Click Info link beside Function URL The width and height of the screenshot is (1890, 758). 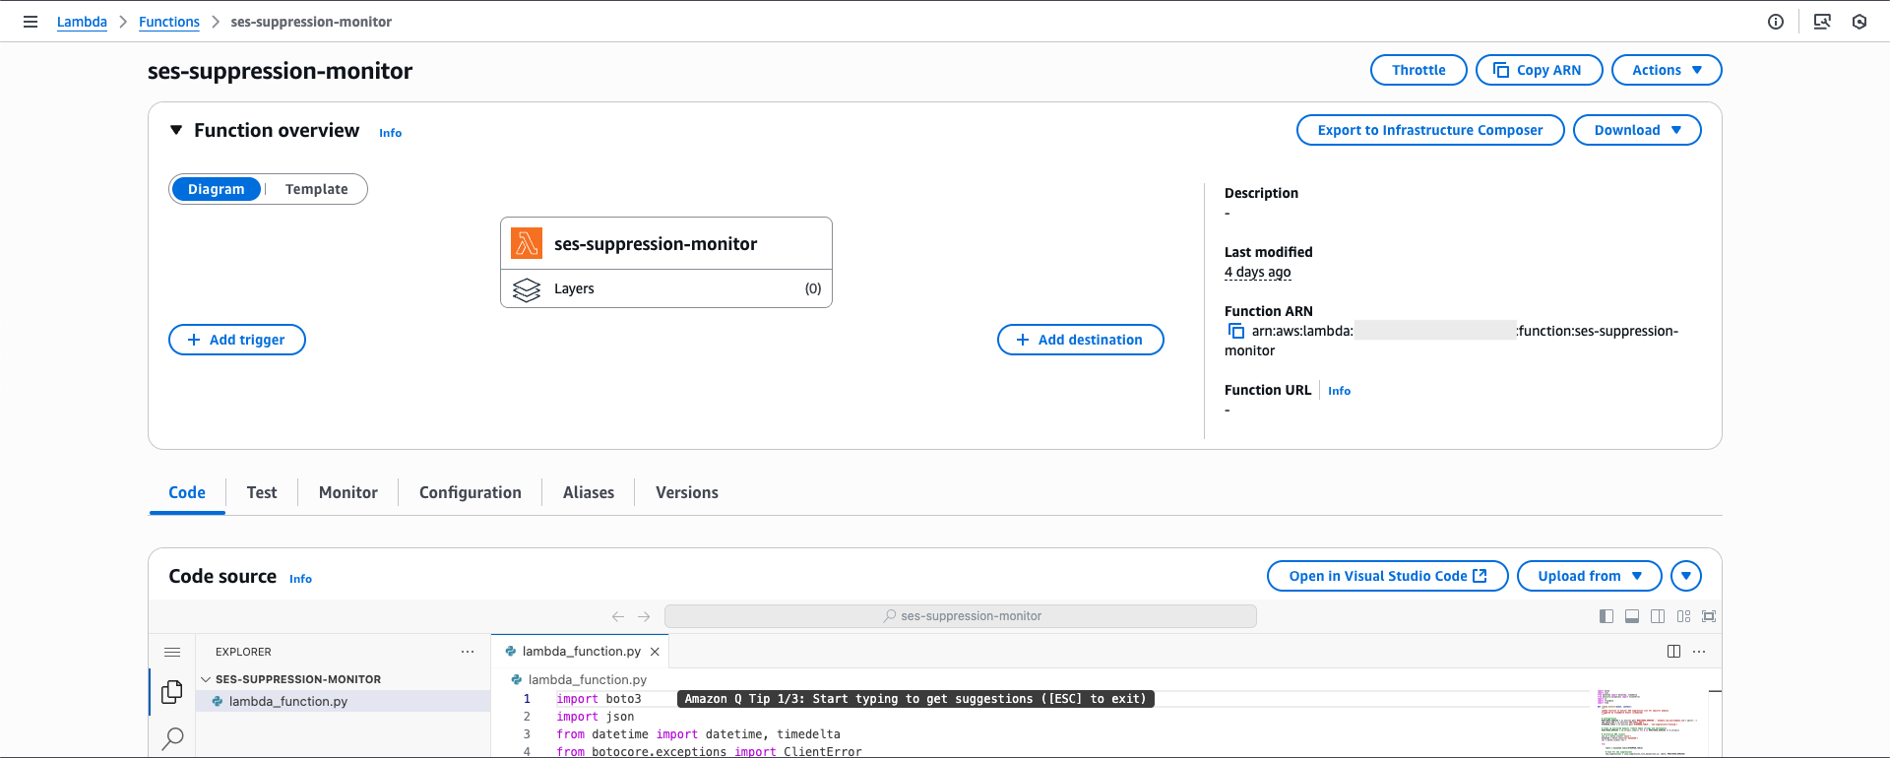(x=1340, y=391)
